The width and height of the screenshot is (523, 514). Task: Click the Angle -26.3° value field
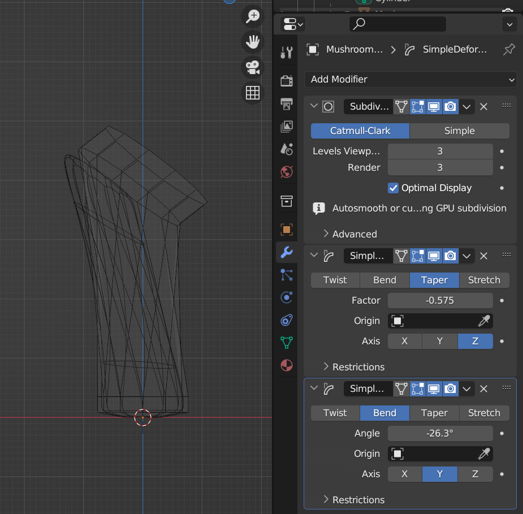tap(440, 433)
